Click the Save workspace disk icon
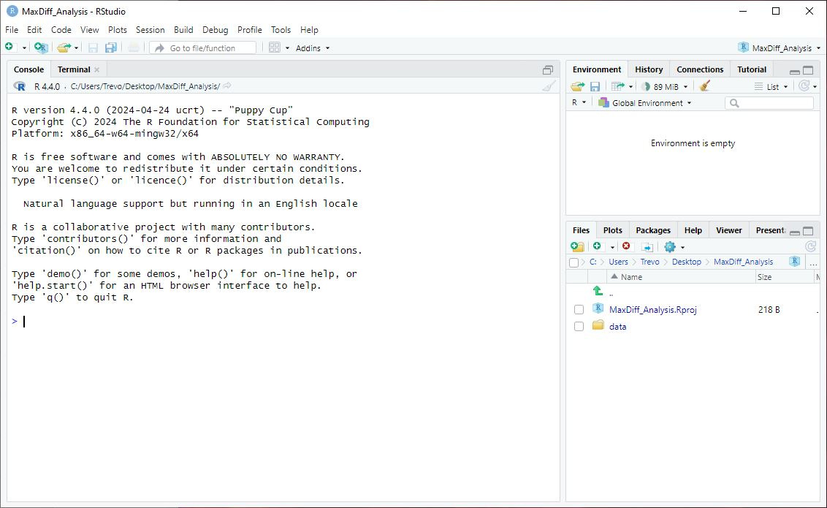Viewport: 827px width, 508px height. point(595,86)
